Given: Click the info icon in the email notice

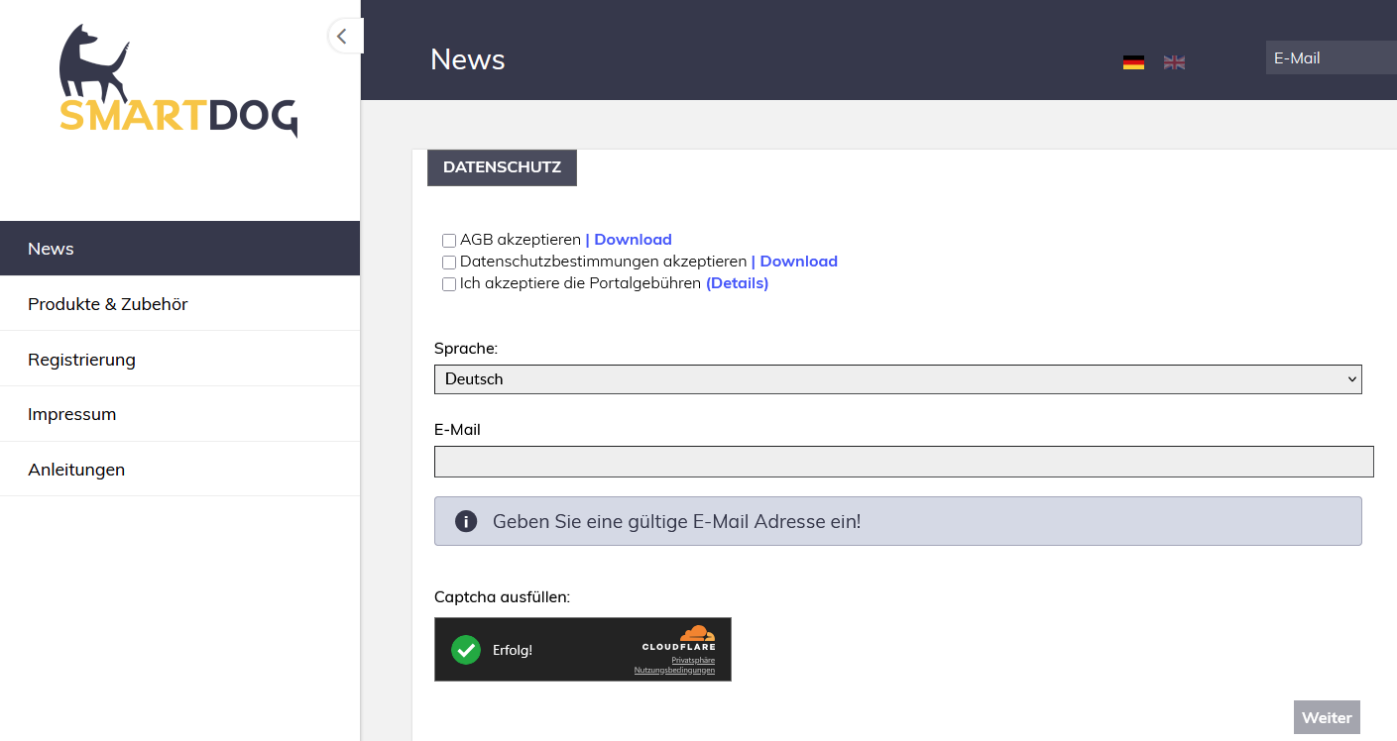Looking at the screenshot, I should [x=466, y=521].
